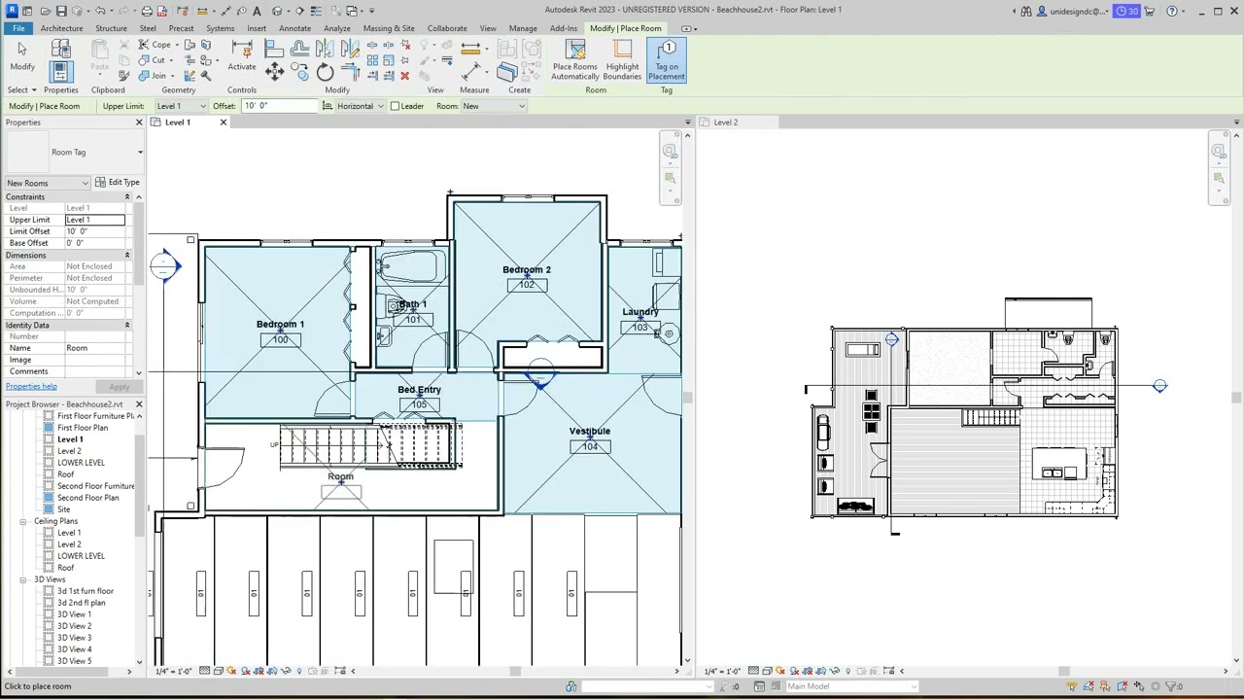
Task: Click the Level 1 view scale 1/4" = 1'-0"
Action: pyautogui.click(x=174, y=671)
